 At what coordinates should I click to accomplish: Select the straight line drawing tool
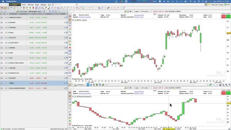click(x=64, y=8)
